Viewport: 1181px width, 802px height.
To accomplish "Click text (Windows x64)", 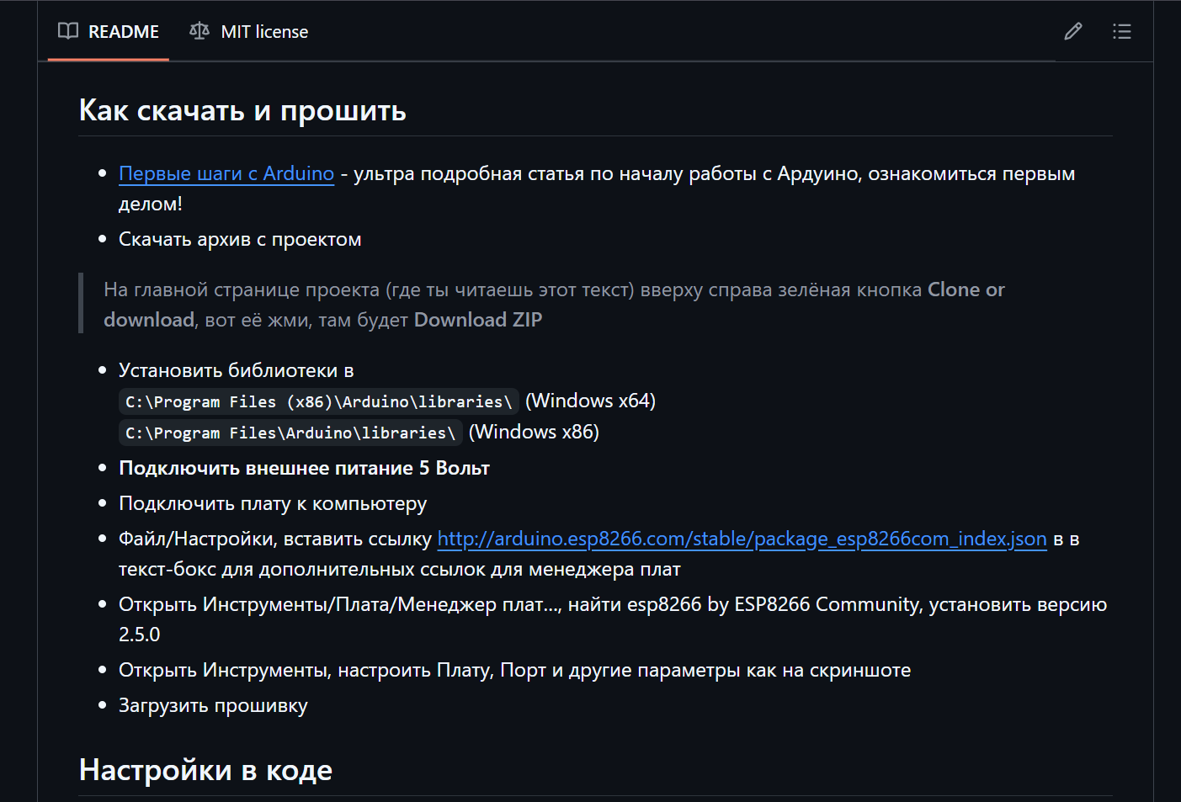I will click(x=590, y=401).
